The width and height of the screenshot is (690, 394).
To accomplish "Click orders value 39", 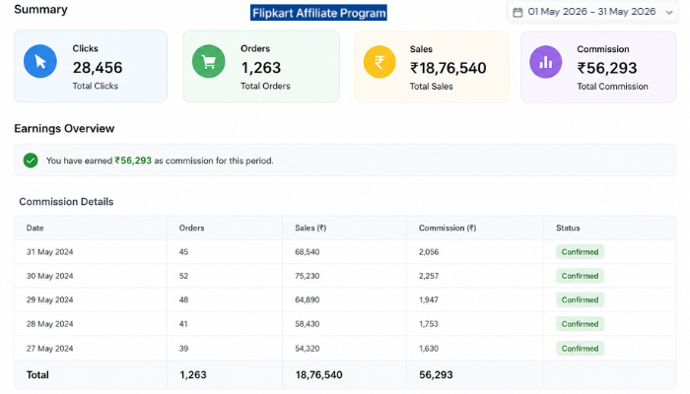I will point(184,349).
